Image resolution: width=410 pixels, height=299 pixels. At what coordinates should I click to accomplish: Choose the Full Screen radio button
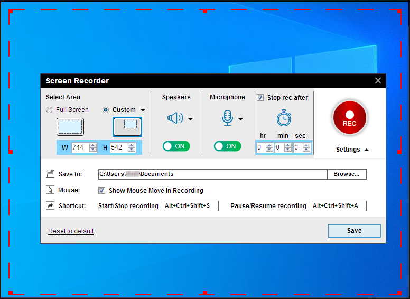point(50,110)
